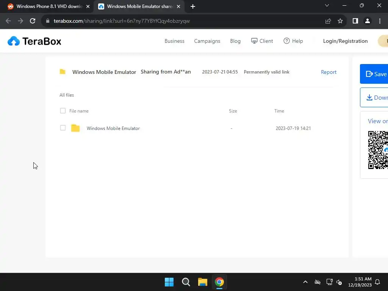
Task: Expand the tab search dropdown arrow
Action: click(327, 5)
